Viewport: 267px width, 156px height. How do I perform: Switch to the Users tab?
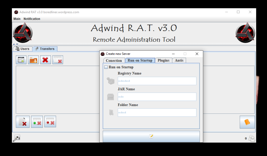coord(23,49)
